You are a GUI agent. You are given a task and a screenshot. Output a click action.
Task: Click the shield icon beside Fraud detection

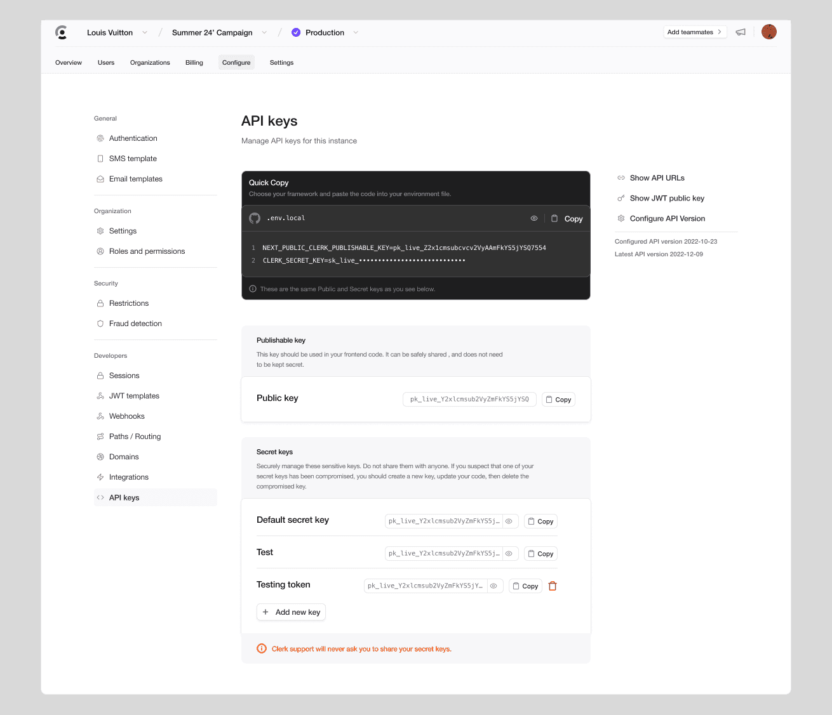coord(100,324)
